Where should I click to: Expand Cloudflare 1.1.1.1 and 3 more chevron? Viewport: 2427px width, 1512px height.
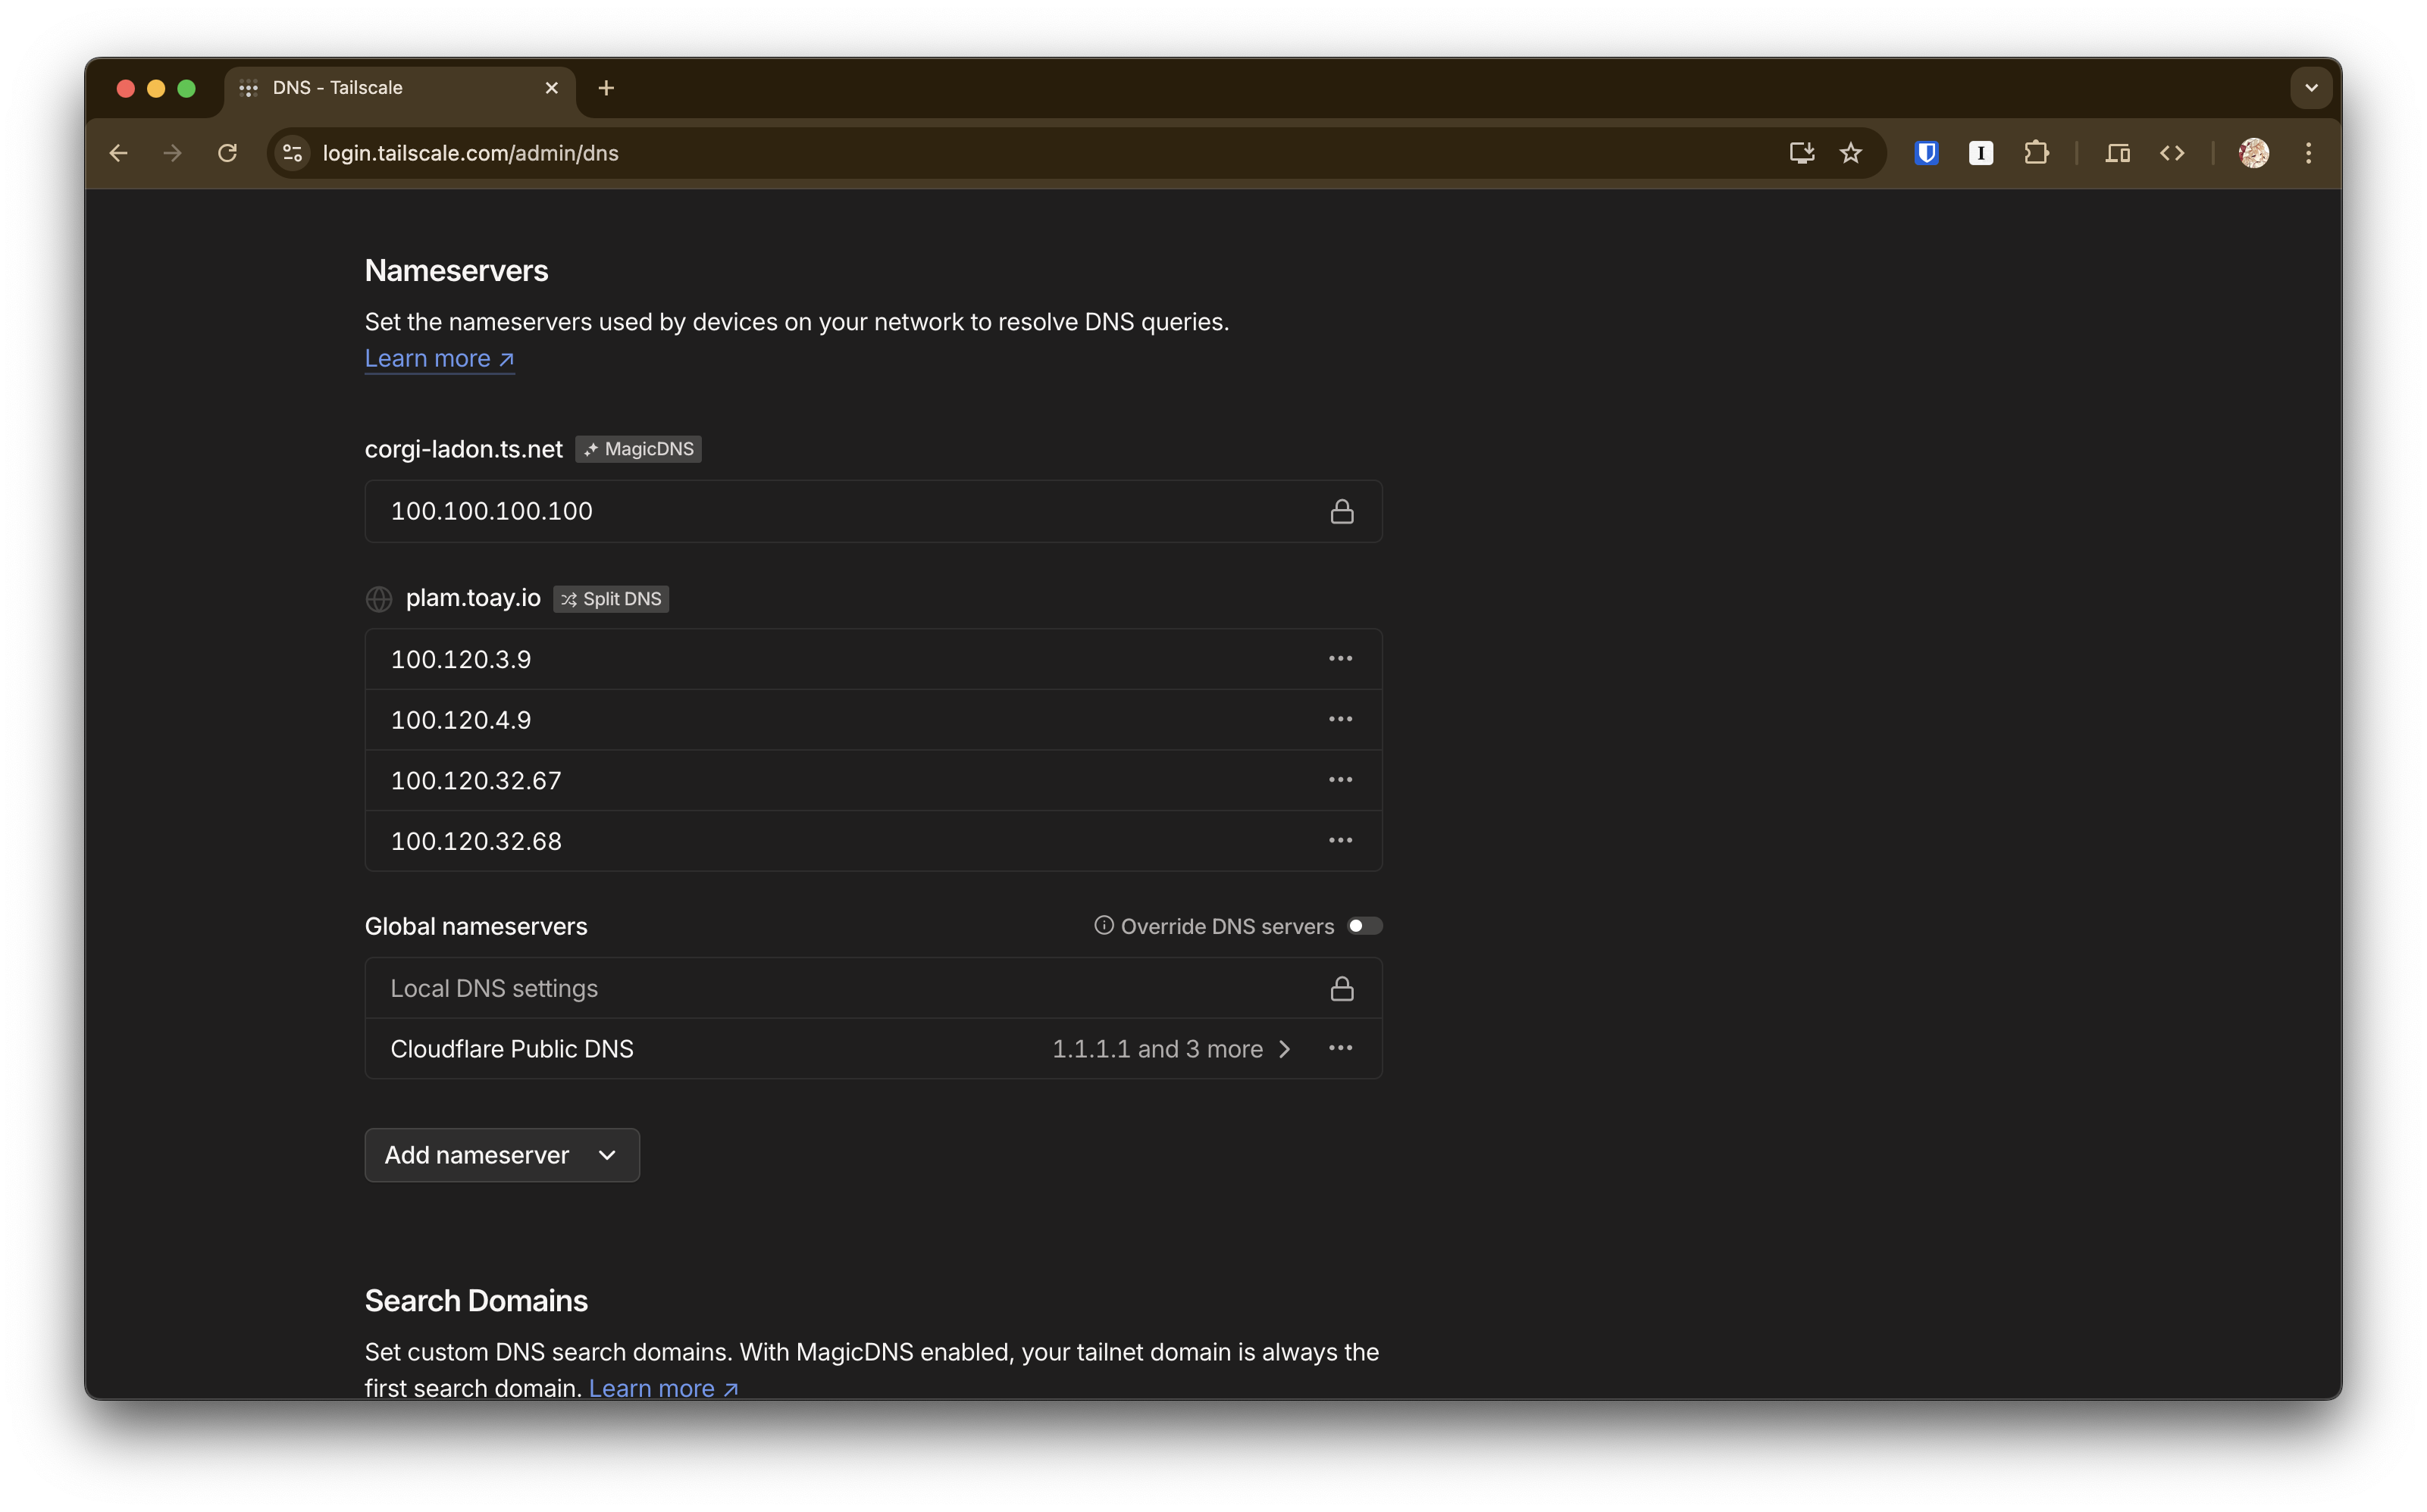tap(1285, 1049)
